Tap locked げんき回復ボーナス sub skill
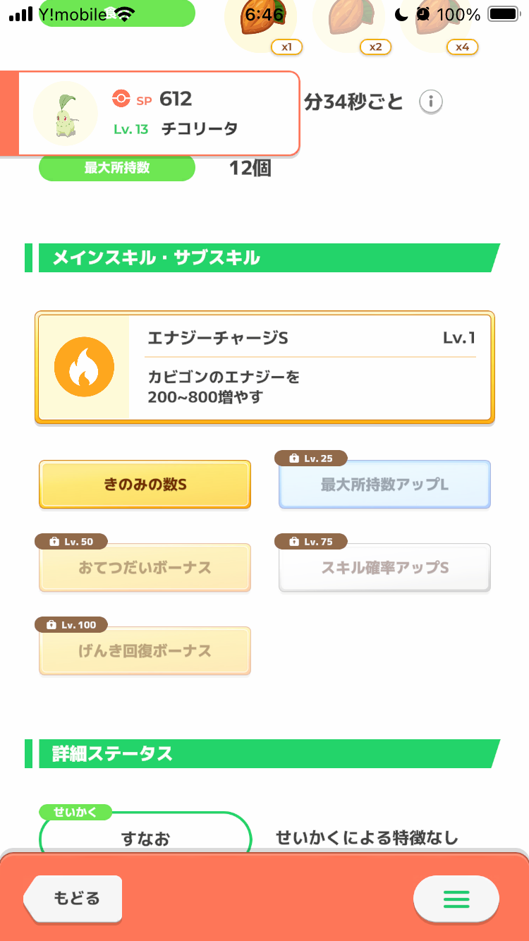The image size is (529, 941). coord(145,650)
